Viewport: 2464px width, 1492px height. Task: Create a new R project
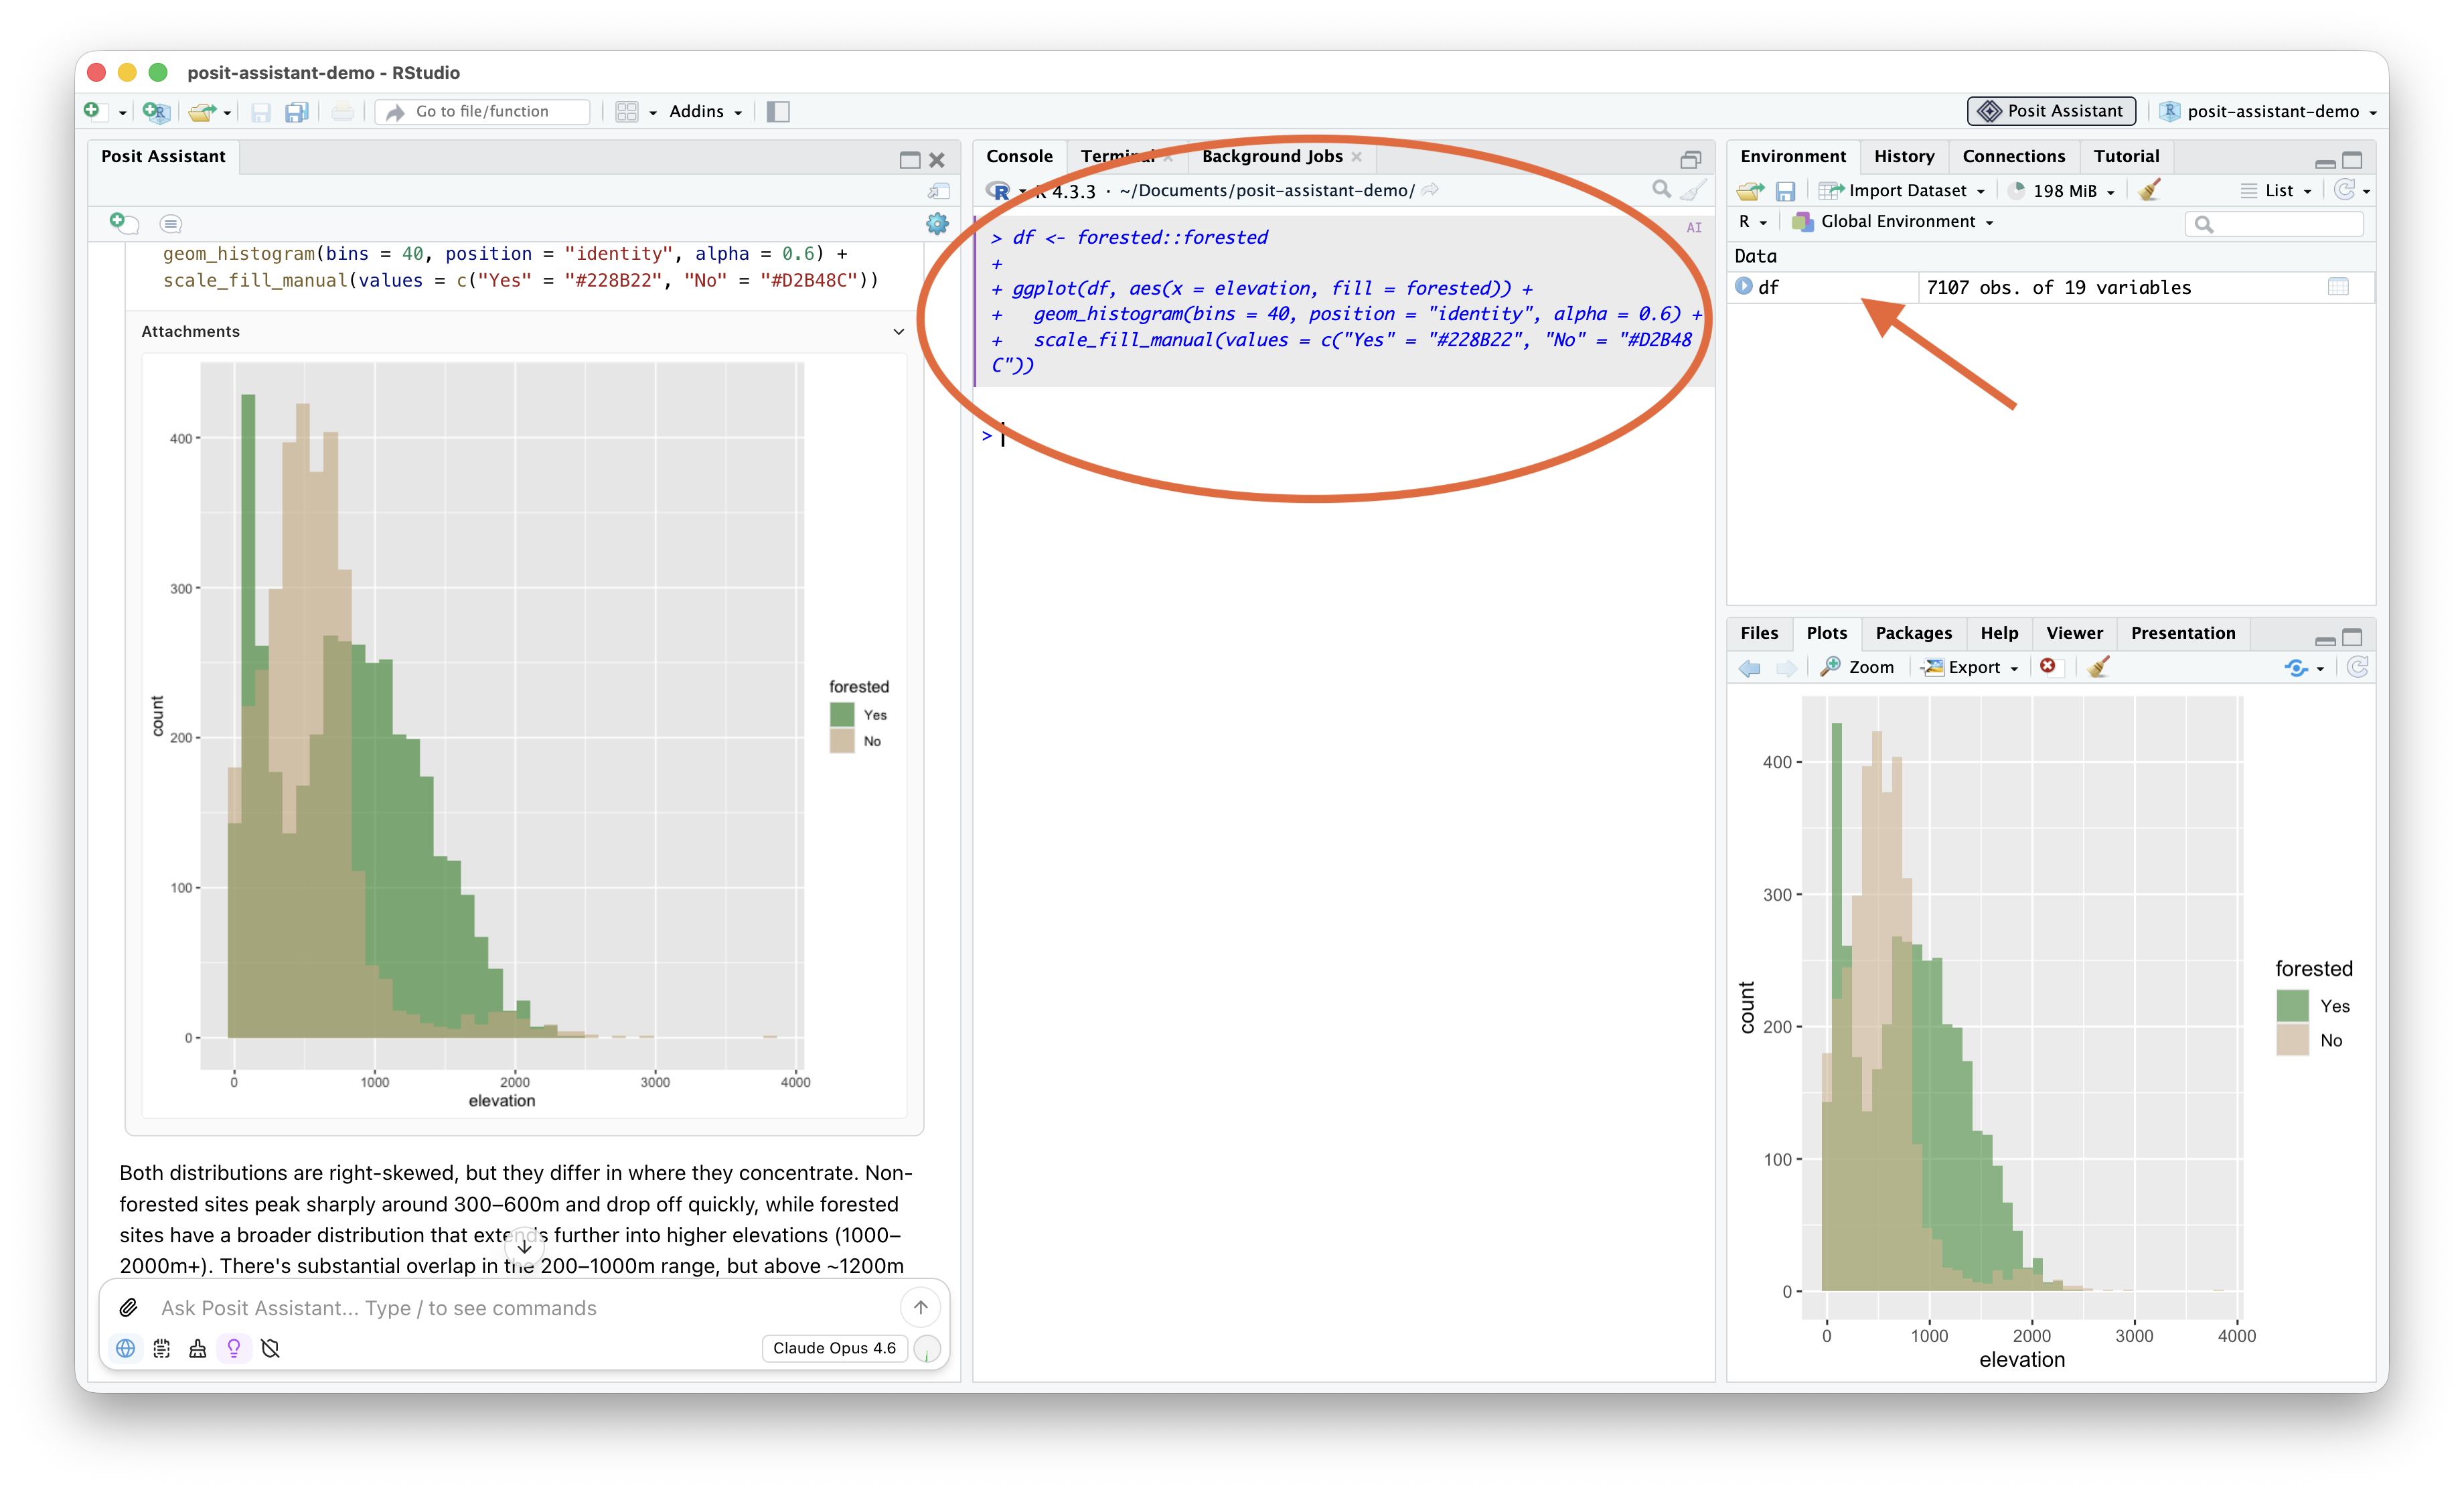pos(156,112)
